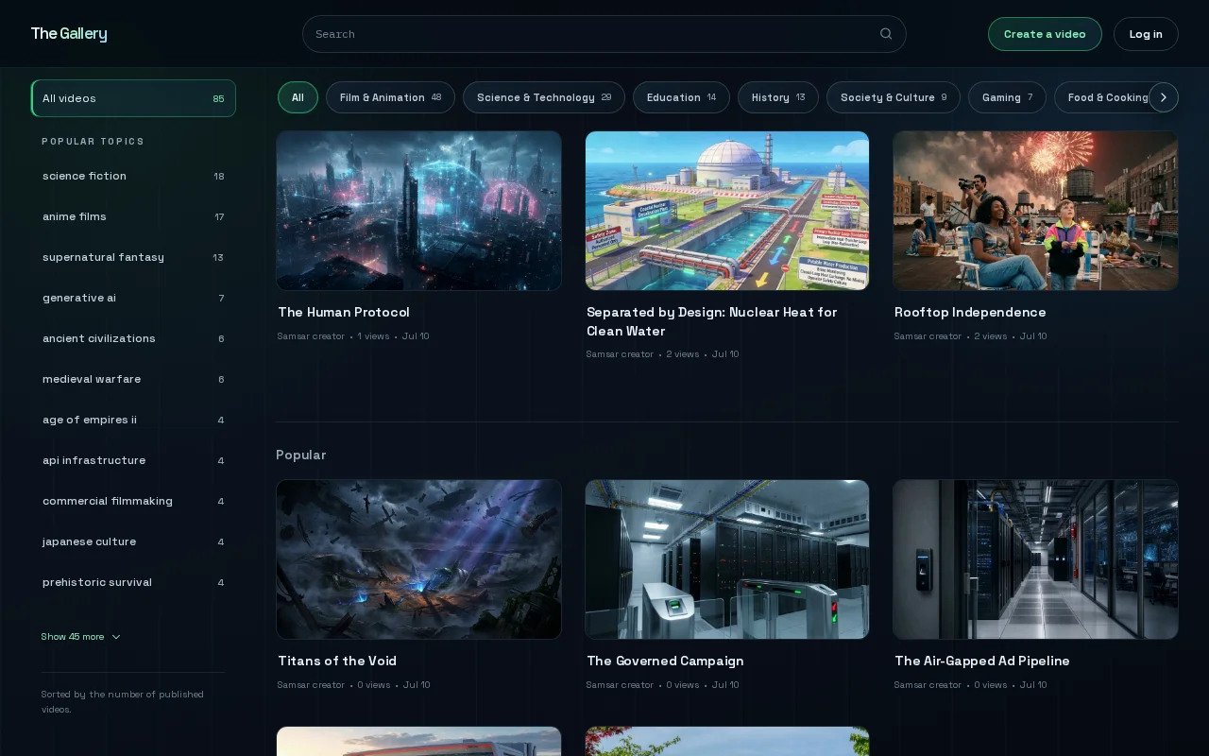The width and height of the screenshot is (1209, 756).
Task: Open Titans of the Void title link
Action: (337, 661)
